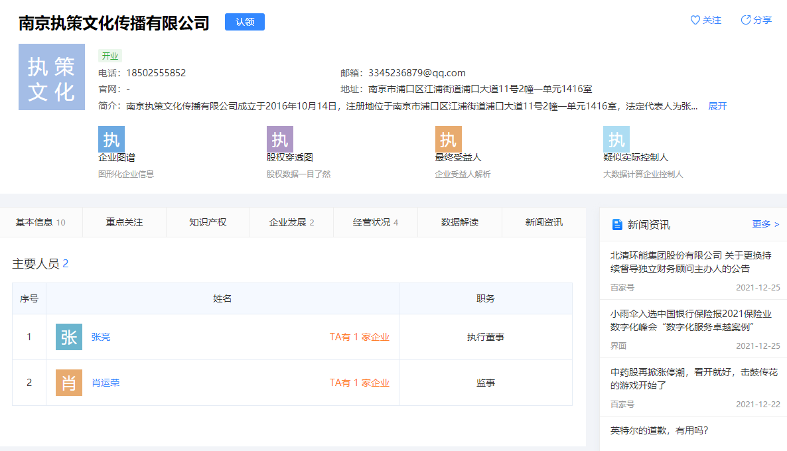Click the 肖 avatar icon for 肖运荣
The image size is (787, 451).
click(x=69, y=383)
